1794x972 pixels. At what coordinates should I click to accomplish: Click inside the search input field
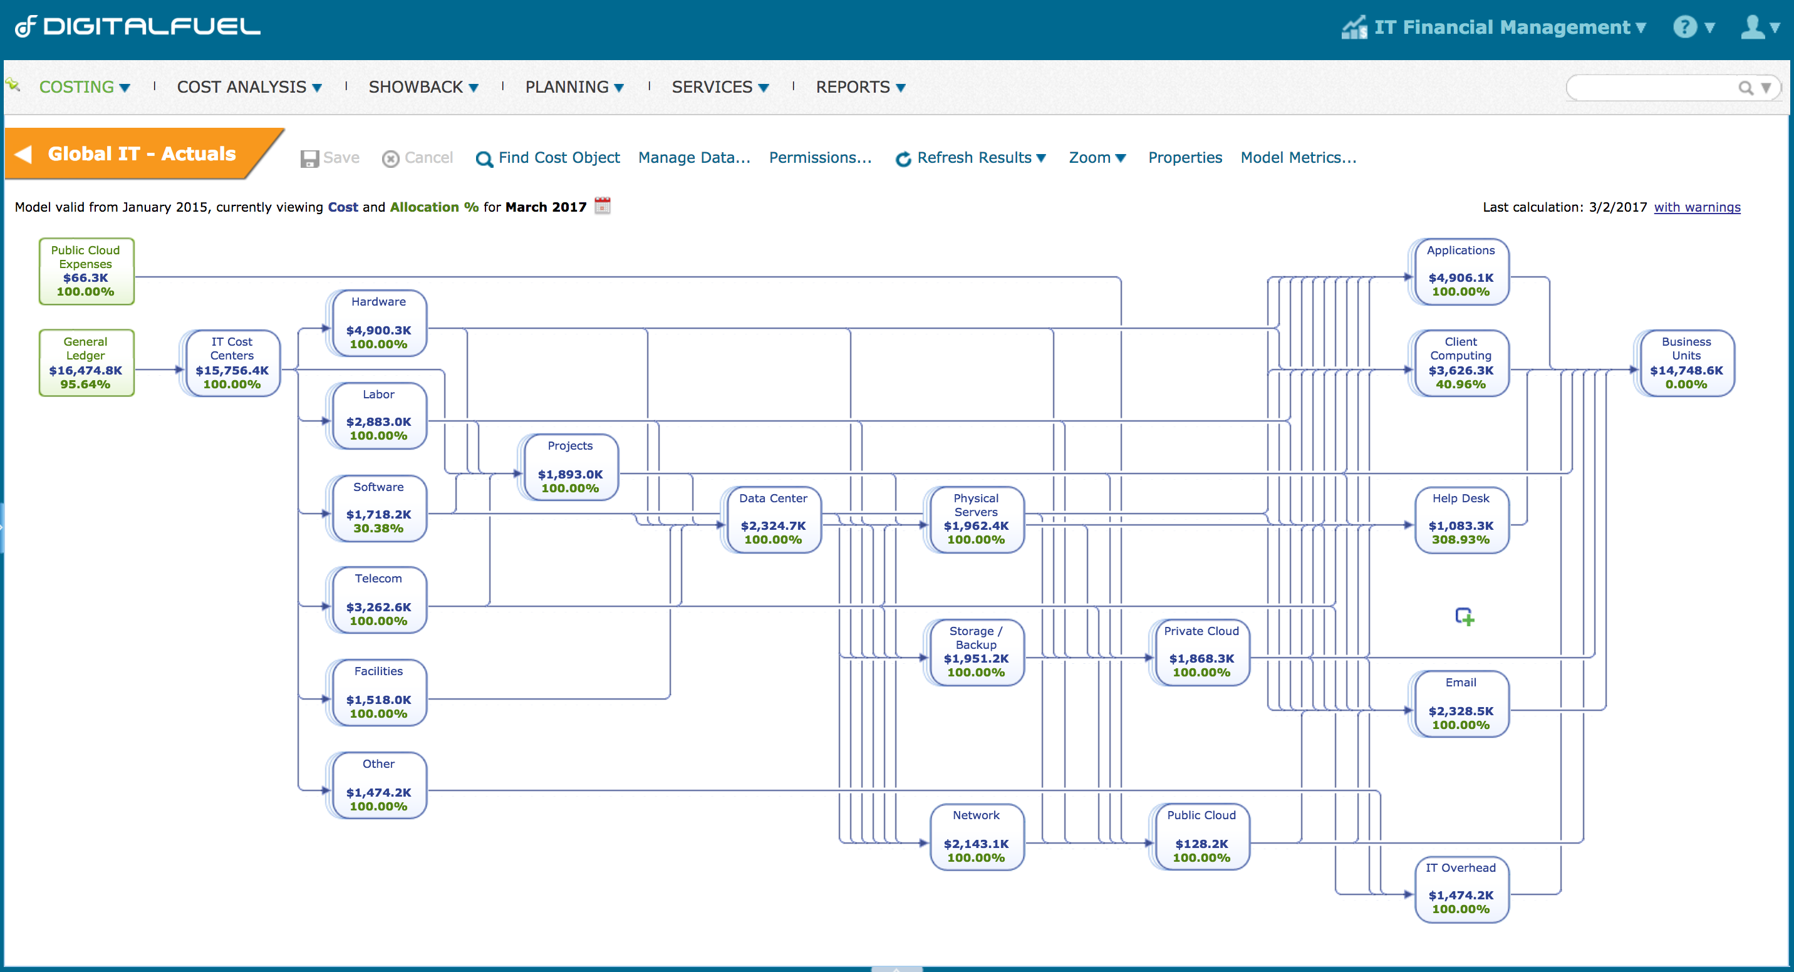1651,88
